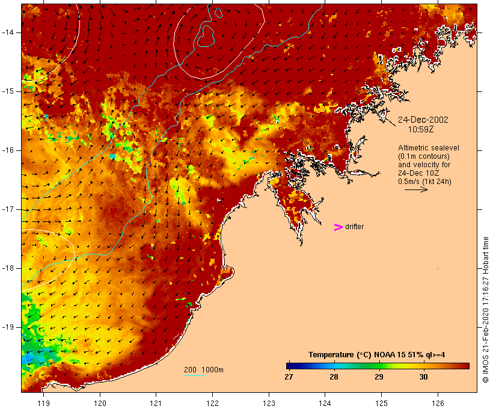
Task: Click the 30 label under the colorbar
Action: 423,377
